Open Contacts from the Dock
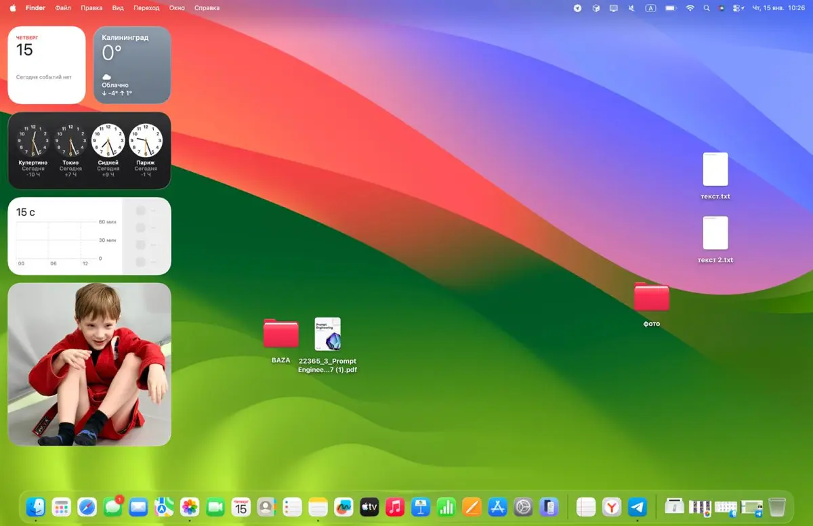Image resolution: width=813 pixels, height=526 pixels. coord(266,506)
